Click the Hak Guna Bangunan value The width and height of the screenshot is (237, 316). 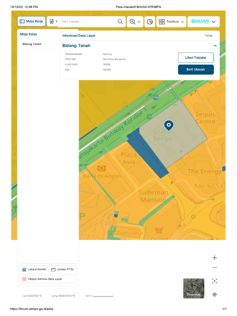pyautogui.click(x=115, y=59)
